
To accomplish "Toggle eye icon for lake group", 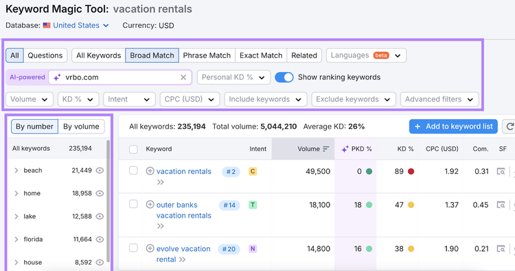I will [x=100, y=216].
